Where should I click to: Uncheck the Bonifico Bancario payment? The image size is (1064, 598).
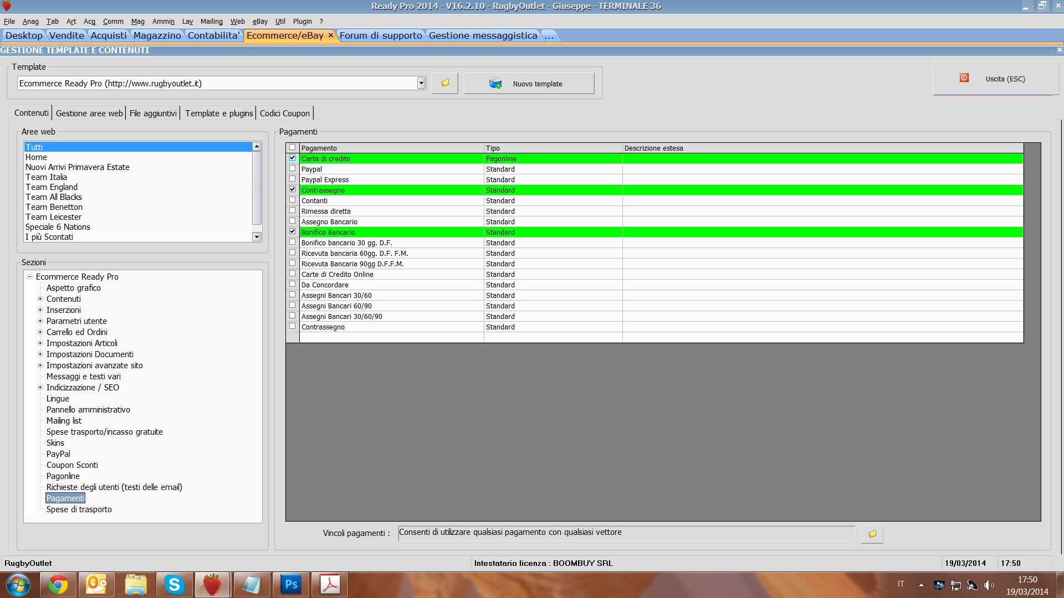click(293, 231)
